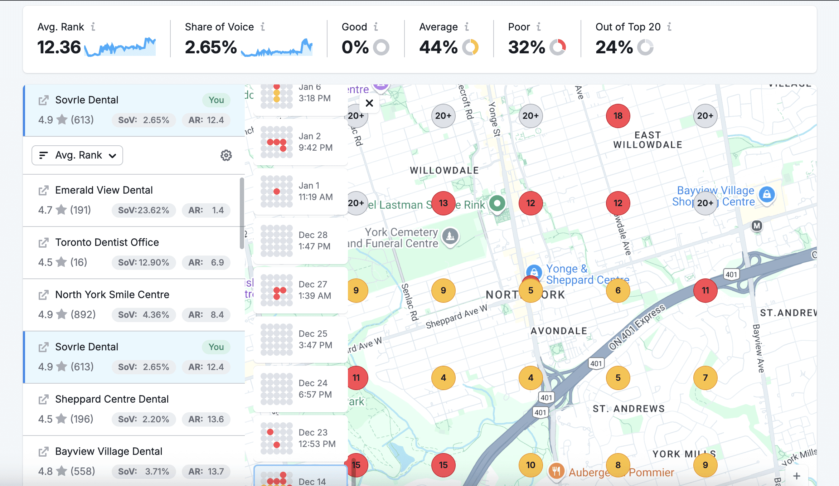The image size is (839, 486).
Task: Open Toronto Dentist Office external link
Action: click(43, 242)
